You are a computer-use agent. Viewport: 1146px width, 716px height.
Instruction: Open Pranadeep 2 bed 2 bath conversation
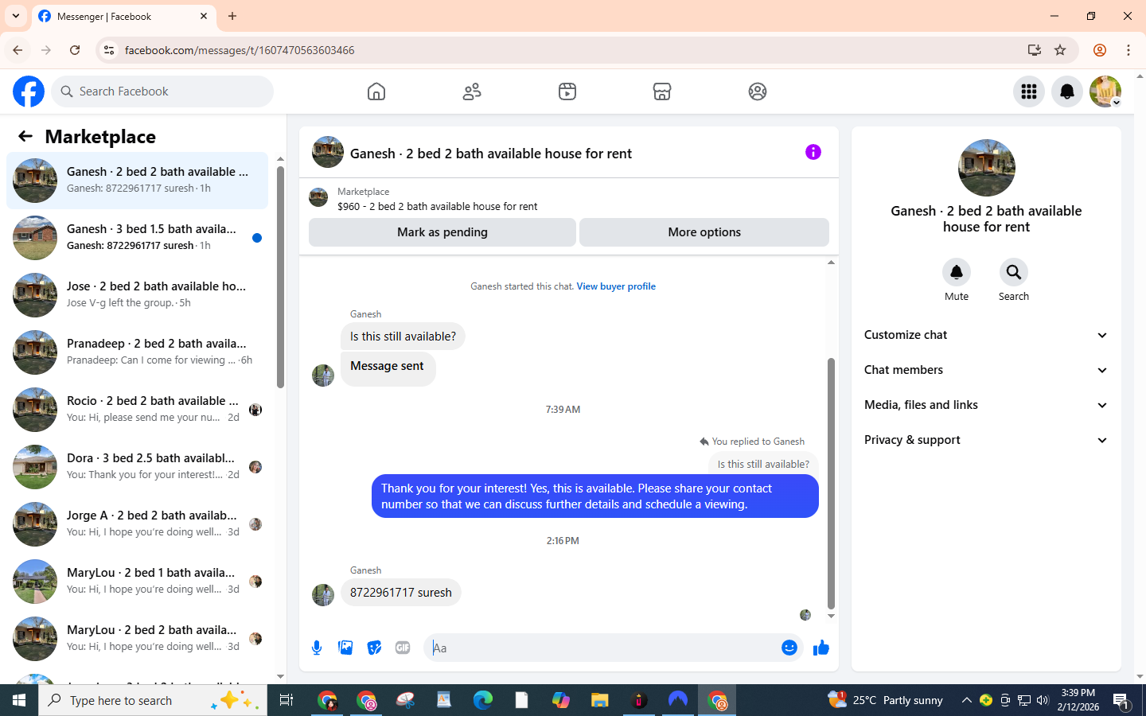(137, 352)
